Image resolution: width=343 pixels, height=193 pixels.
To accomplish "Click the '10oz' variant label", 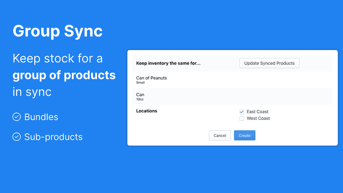I will [x=140, y=99].
